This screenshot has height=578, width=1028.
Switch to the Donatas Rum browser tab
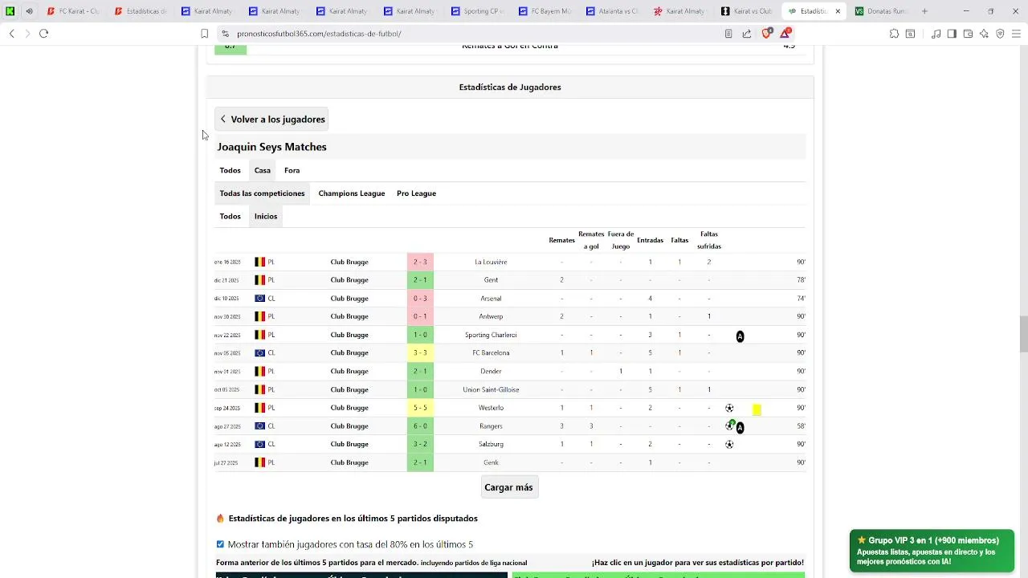point(882,11)
